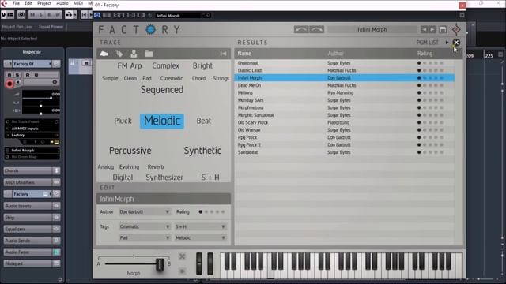Select the Sequenced tag

coord(161,90)
